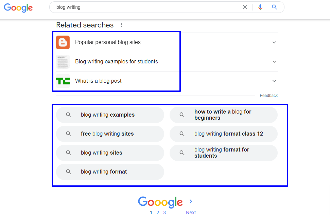
Task: Expand Blog writing examples for students chevron
Action: [274, 62]
